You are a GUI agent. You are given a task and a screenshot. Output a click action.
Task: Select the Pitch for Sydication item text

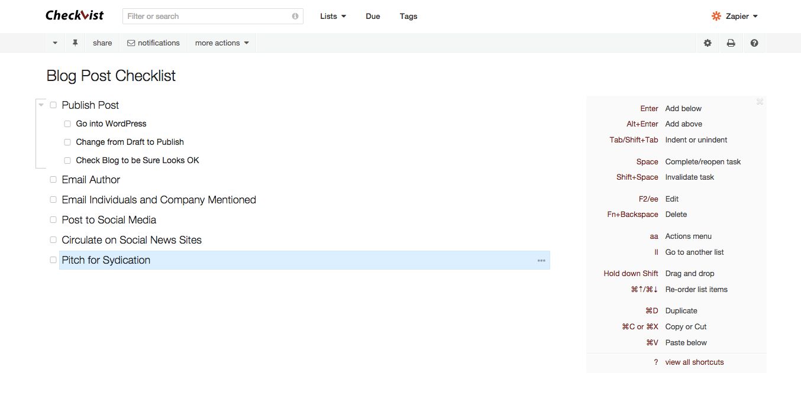[x=106, y=260]
